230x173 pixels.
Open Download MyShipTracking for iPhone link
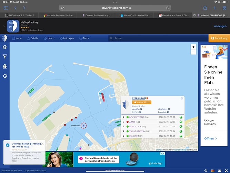pyautogui.click(x=27, y=145)
